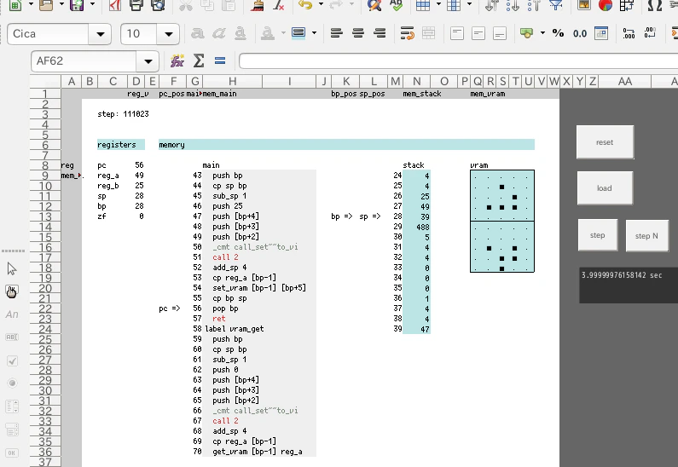The width and height of the screenshot is (678, 467).
Task: Click the step button
Action: [x=598, y=235]
